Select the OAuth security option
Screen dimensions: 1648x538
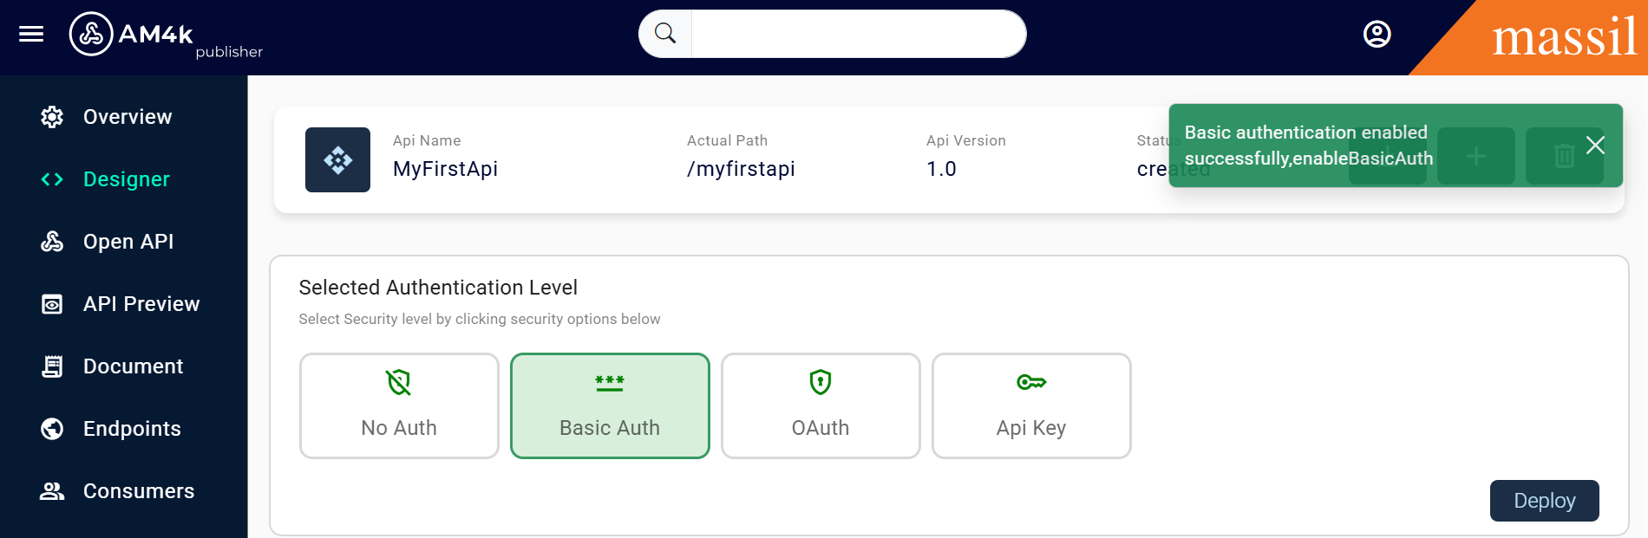coord(821,405)
